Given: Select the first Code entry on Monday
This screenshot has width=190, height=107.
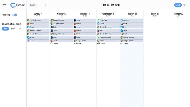Looking at the screenshot, I should tap(61, 27).
